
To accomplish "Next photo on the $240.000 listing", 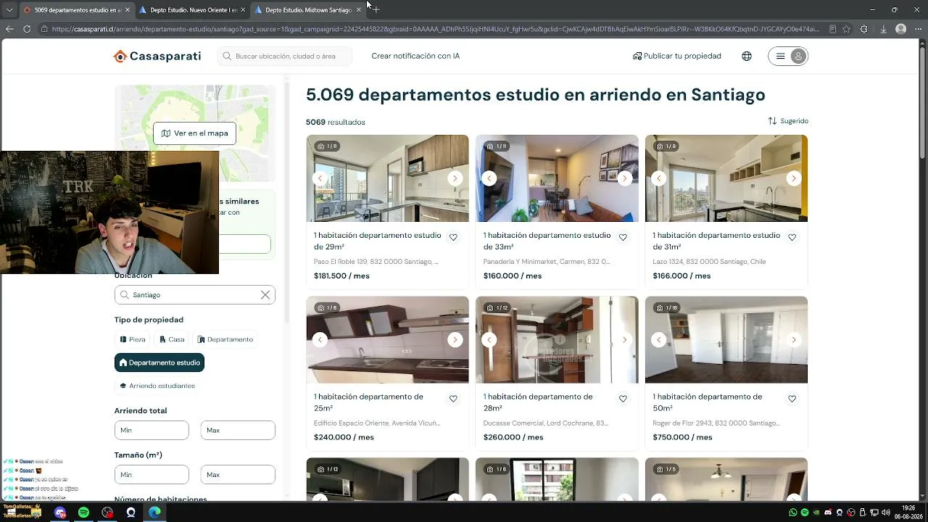I will pos(455,340).
